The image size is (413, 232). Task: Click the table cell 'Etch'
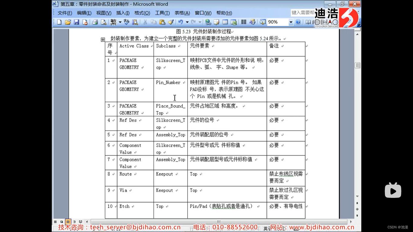(x=124, y=206)
